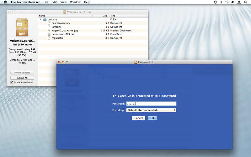Cancel the password prompt
The image size is (251, 157).
[x=138, y=118]
